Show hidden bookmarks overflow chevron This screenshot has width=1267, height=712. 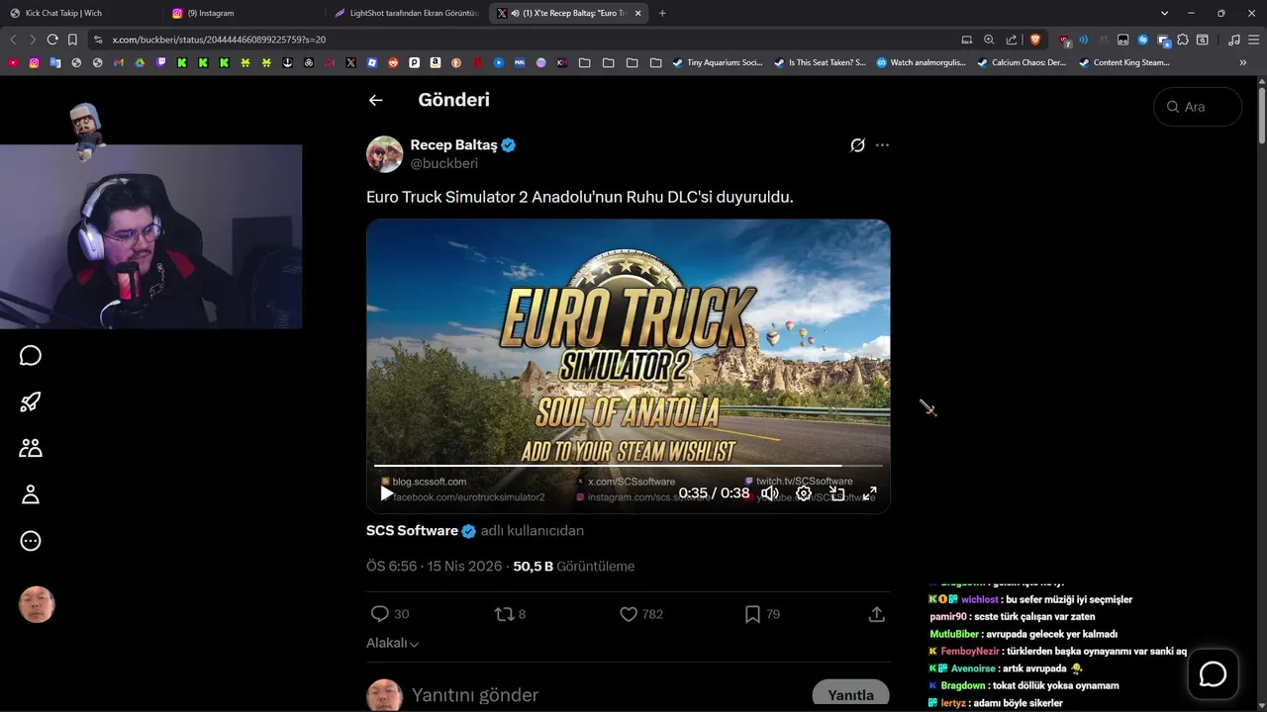pyautogui.click(x=1243, y=62)
